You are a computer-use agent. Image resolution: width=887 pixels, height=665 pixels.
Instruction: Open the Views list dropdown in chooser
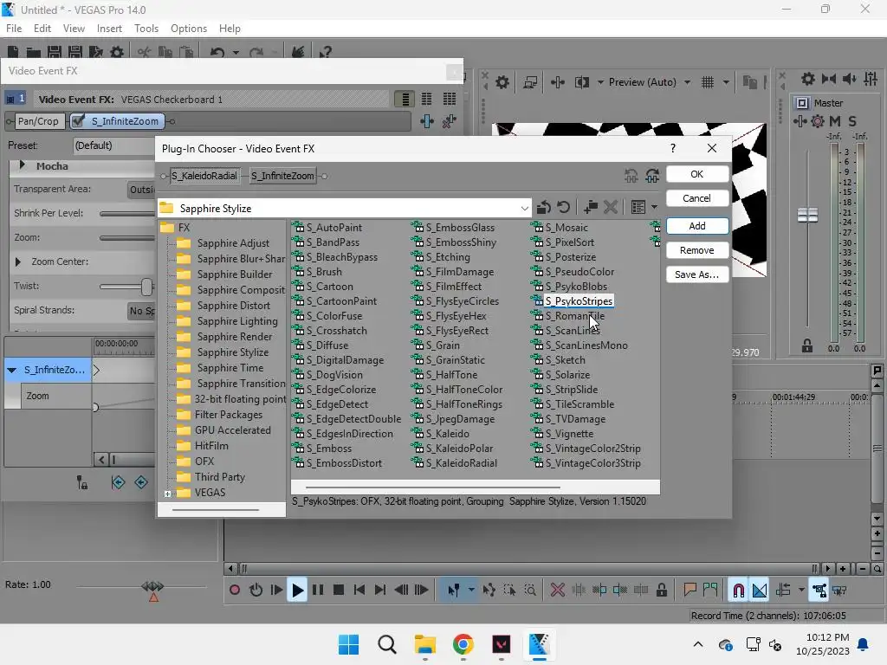[655, 208]
